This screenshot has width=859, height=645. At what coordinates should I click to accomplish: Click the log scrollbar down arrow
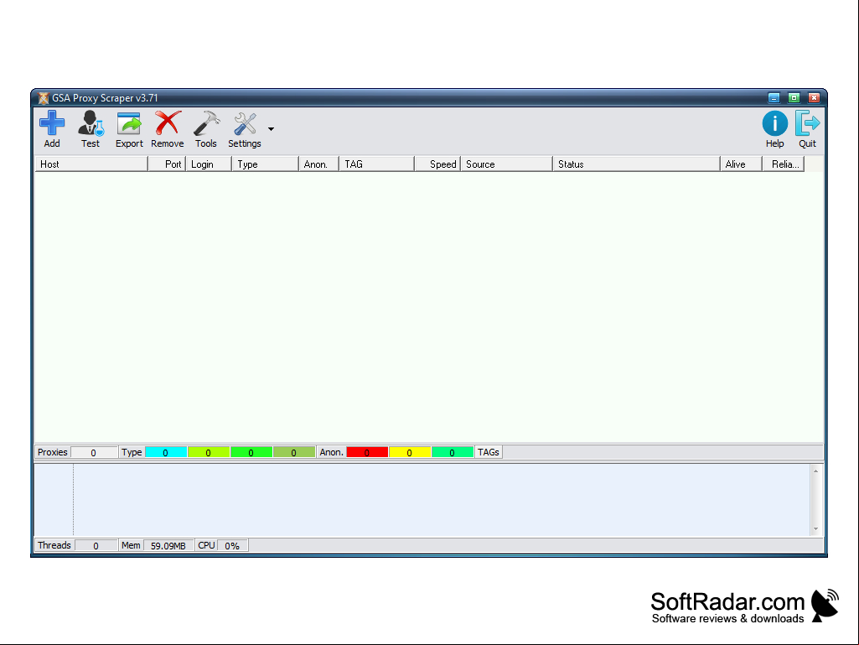point(815,529)
